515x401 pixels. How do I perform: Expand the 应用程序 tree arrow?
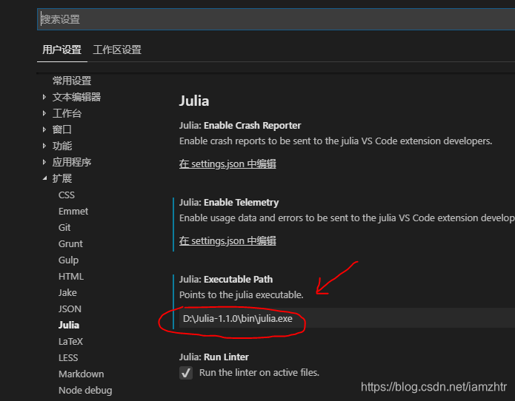(44, 162)
